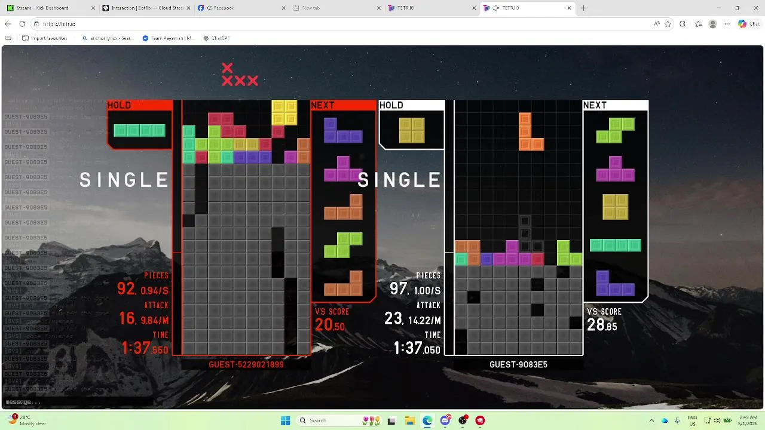Open the Team Payaman bookmark
The image size is (765, 430).
169,38
